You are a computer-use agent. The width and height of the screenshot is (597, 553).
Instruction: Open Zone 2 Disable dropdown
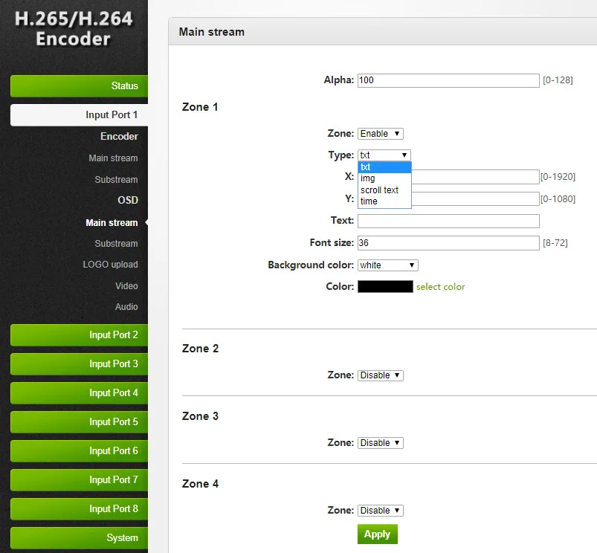pos(381,375)
